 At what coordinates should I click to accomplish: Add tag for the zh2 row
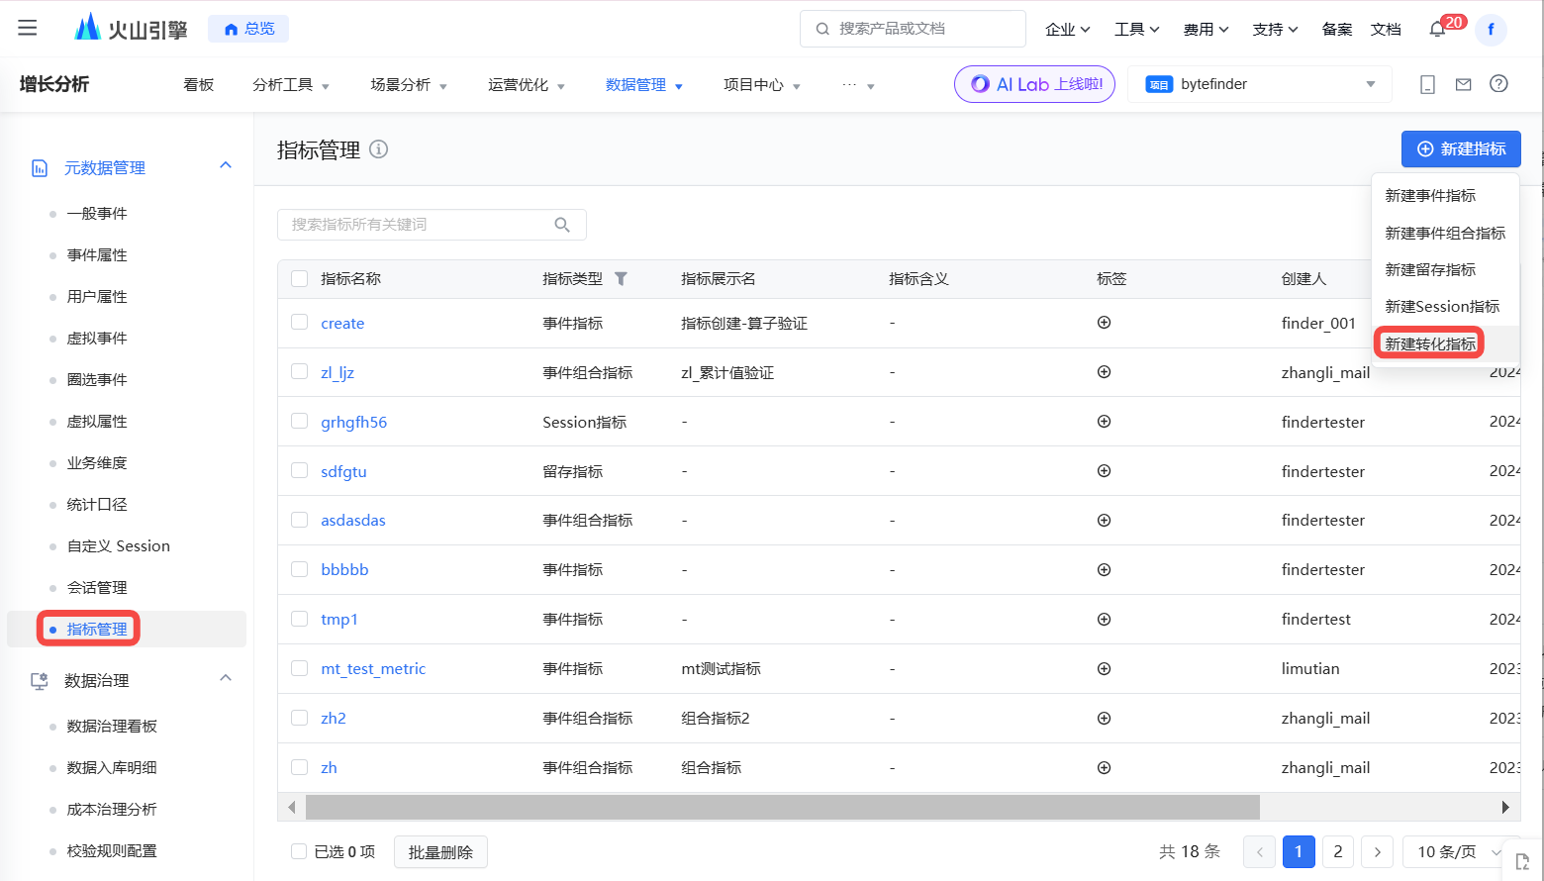1104,719
